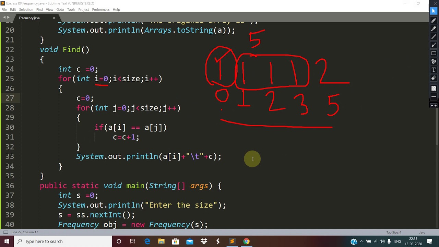This screenshot has width=439, height=247.
Task: Click line number 33 in the gutter
Action: [10, 156]
